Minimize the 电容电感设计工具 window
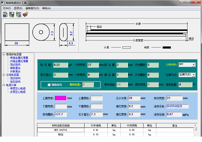This screenshot has width=202, height=142. click(x=182, y=2)
